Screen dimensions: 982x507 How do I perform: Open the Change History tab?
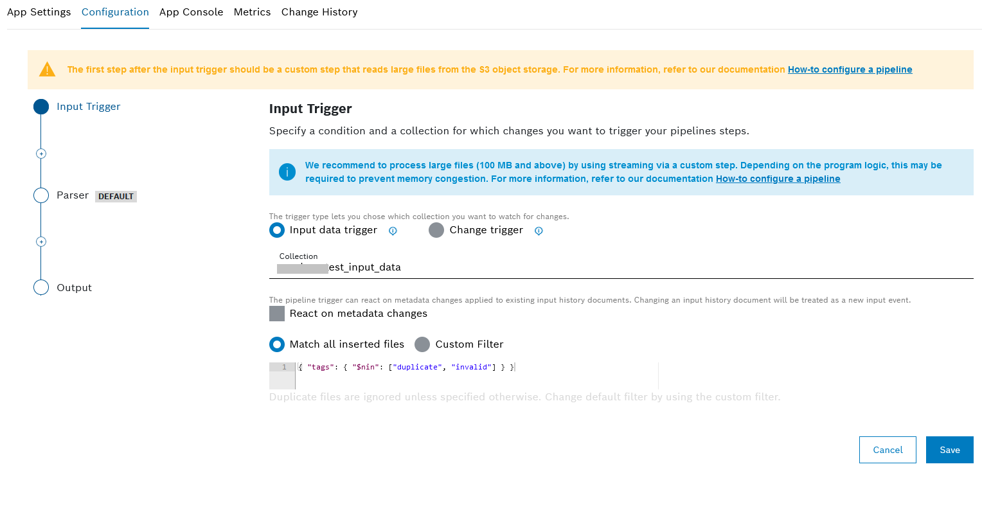click(x=319, y=12)
